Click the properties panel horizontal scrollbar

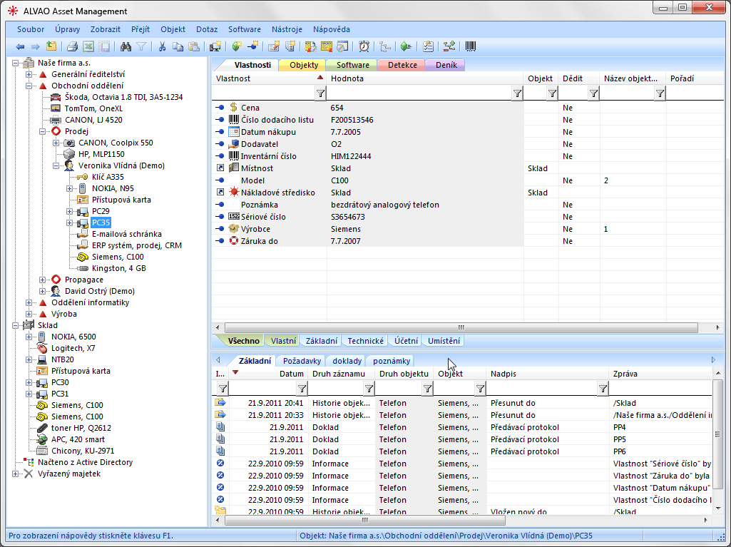(x=460, y=327)
